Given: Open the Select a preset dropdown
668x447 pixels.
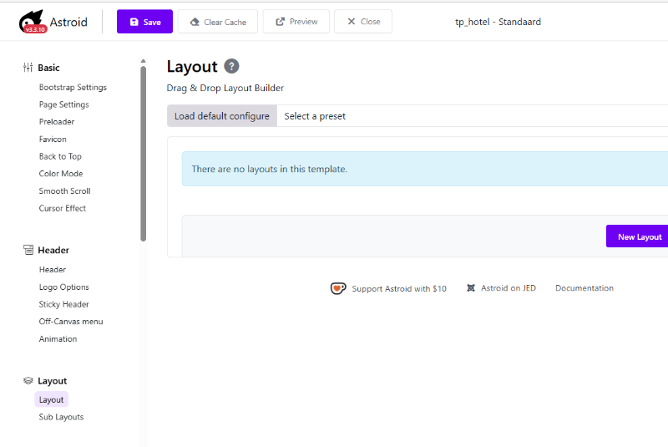Looking at the screenshot, I should (315, 116).
